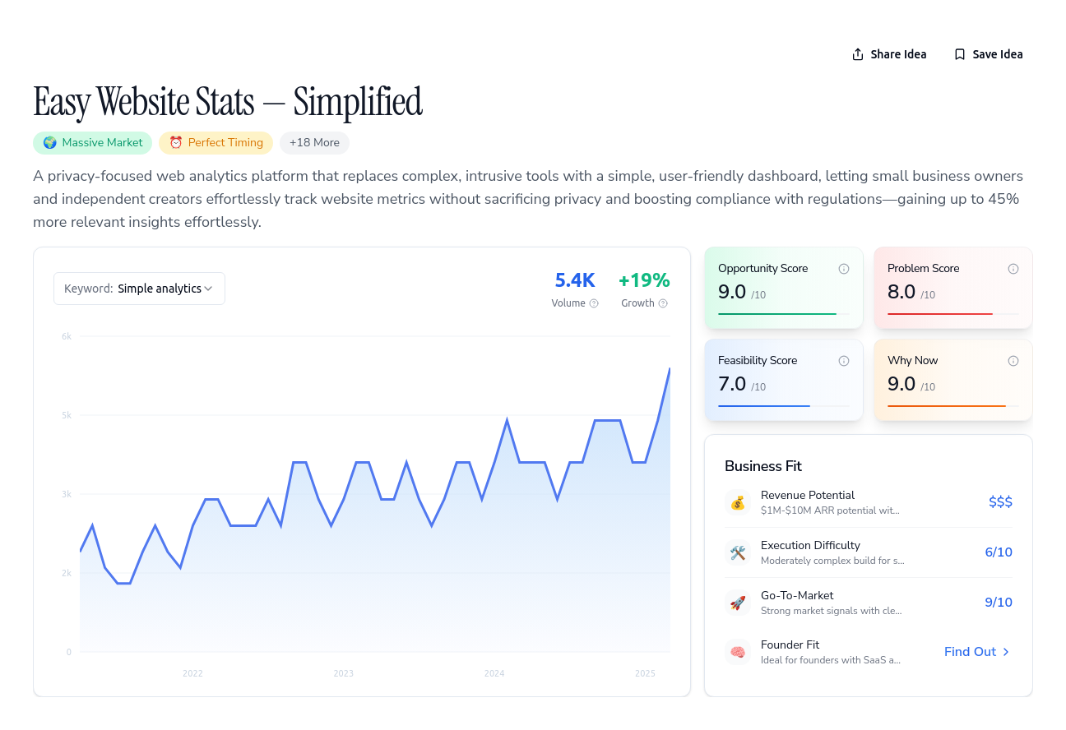1066x730 pixels.
Task: Open the Execution Difficulty row
Action: 869,552
